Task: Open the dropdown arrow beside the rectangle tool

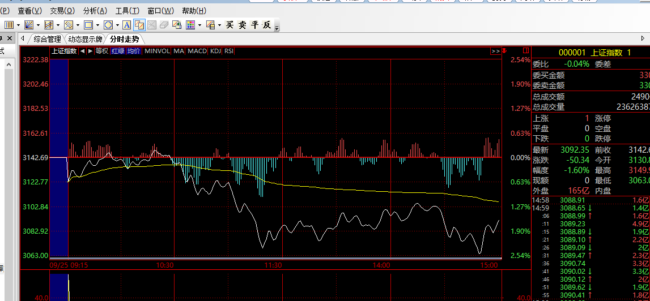Action: point(98,25)
